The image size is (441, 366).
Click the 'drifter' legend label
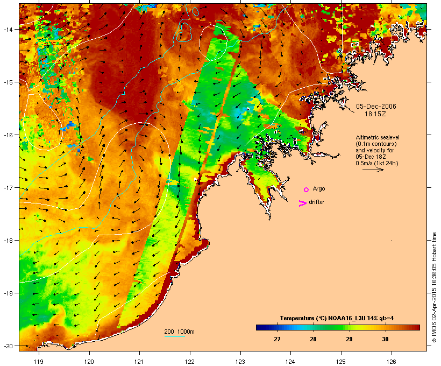coord(316,202)
